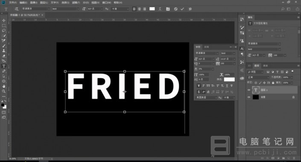
Task: Toggle Quick Mask mode icon
Action: coord(3,112)
